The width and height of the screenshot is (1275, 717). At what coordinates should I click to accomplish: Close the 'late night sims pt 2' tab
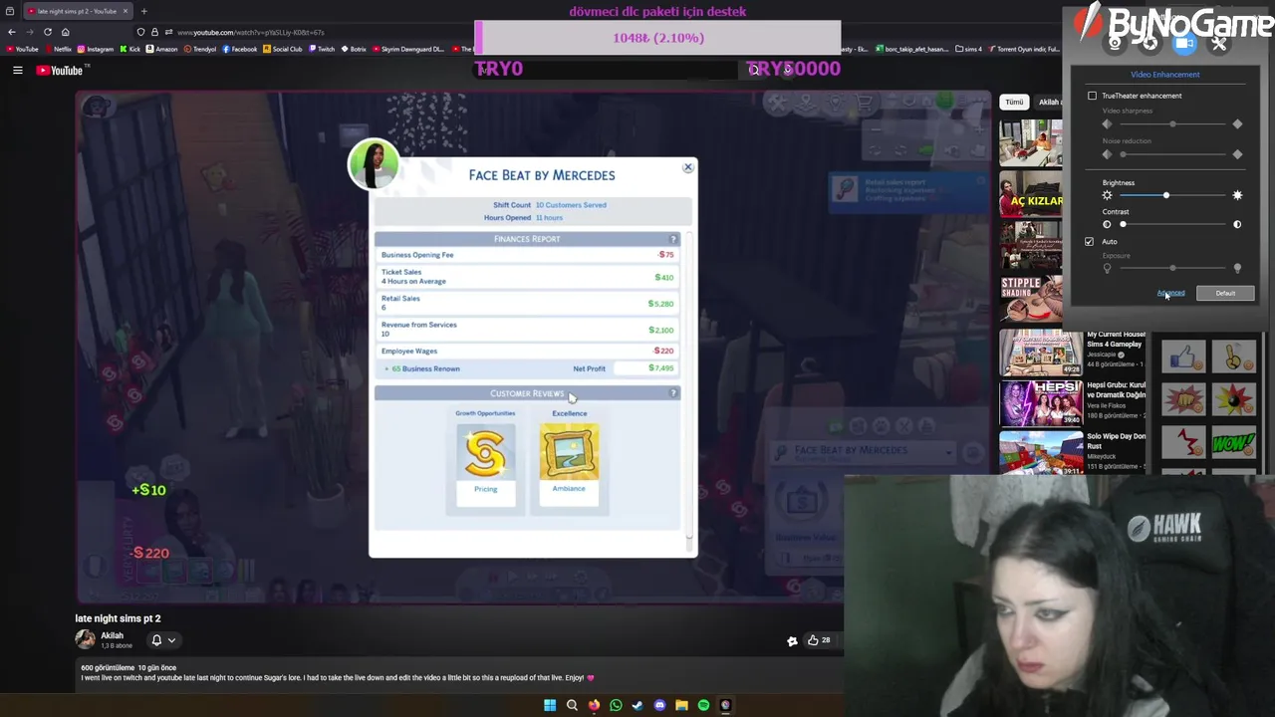pos(126,11)
